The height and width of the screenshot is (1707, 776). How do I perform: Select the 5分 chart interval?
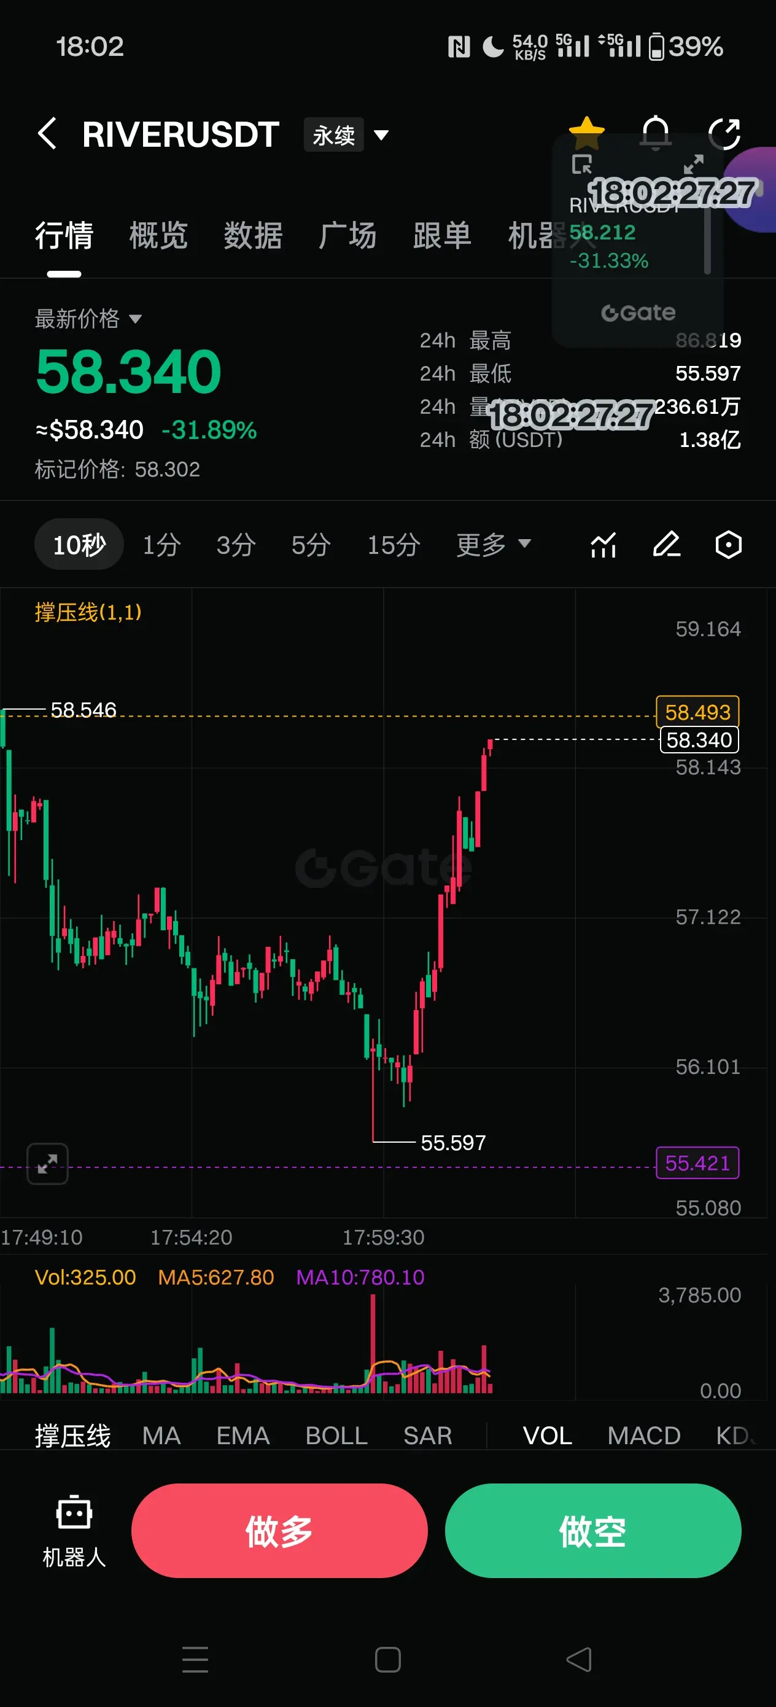point(311,545)
